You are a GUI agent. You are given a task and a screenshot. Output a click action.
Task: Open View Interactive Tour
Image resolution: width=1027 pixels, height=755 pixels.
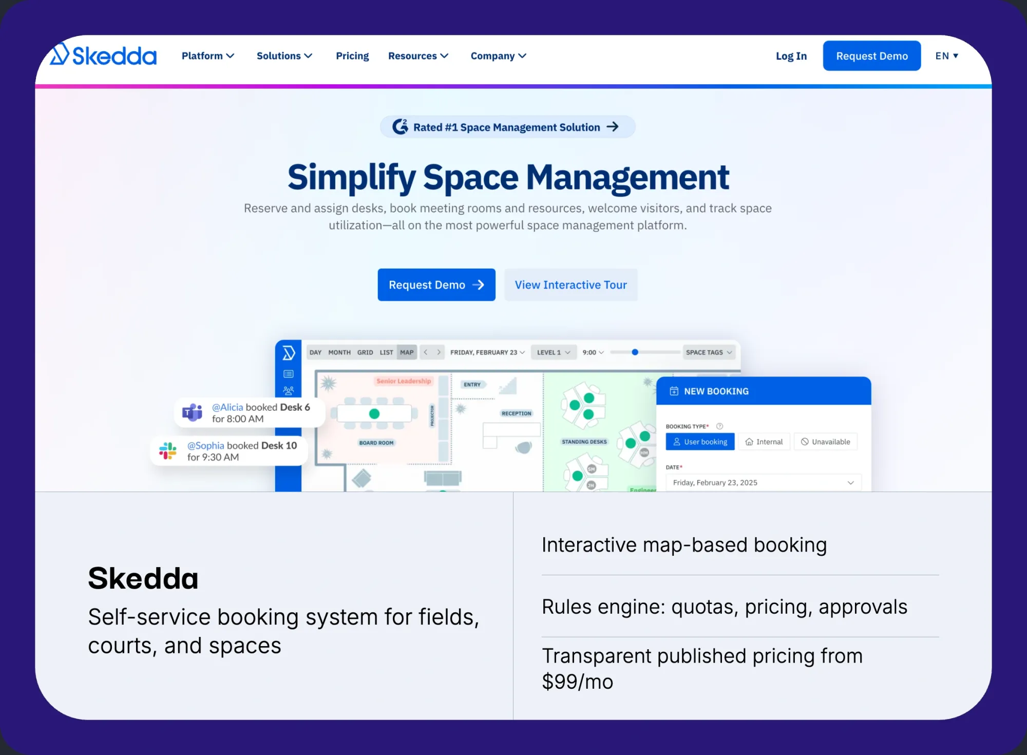[x=571, y=285]
